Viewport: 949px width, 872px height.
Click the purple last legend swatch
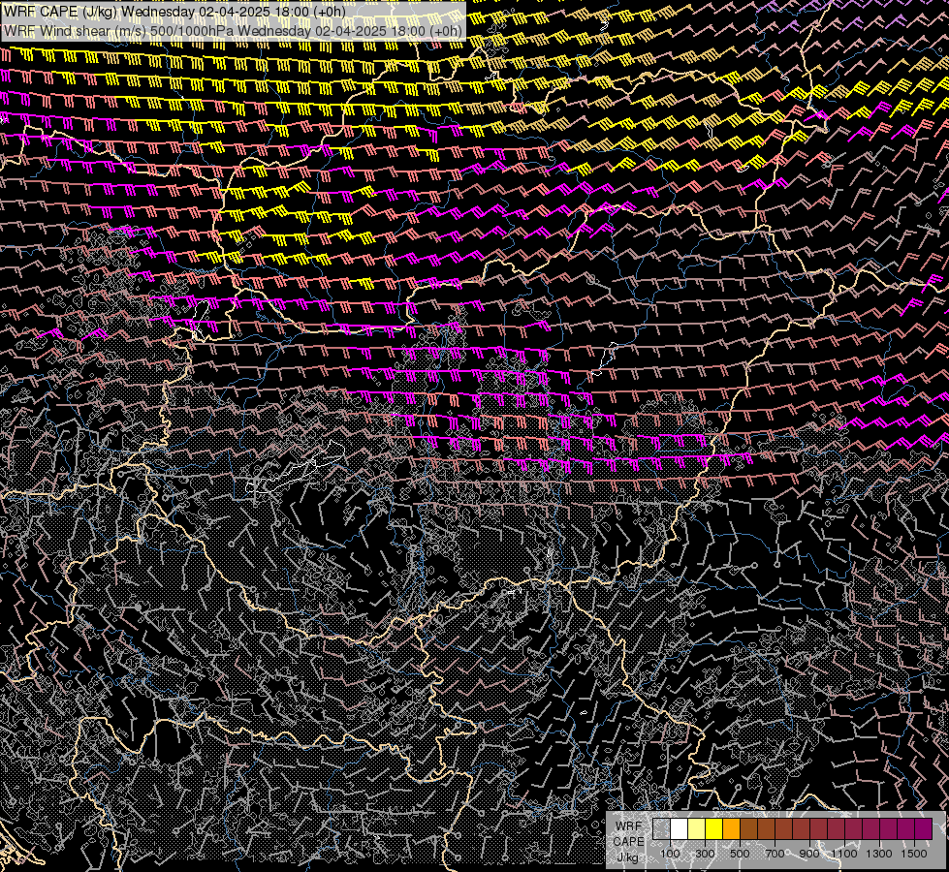click(x=924, y=828)
